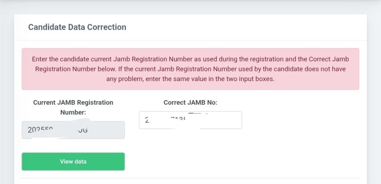Click the 'JG' suffix in the current number field
Viewport: 381px width, 184px height.
(x=83, y=130)
